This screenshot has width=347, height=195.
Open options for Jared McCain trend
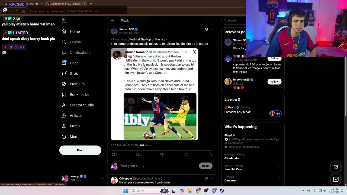pyautogui.click(x=280, y=166)
